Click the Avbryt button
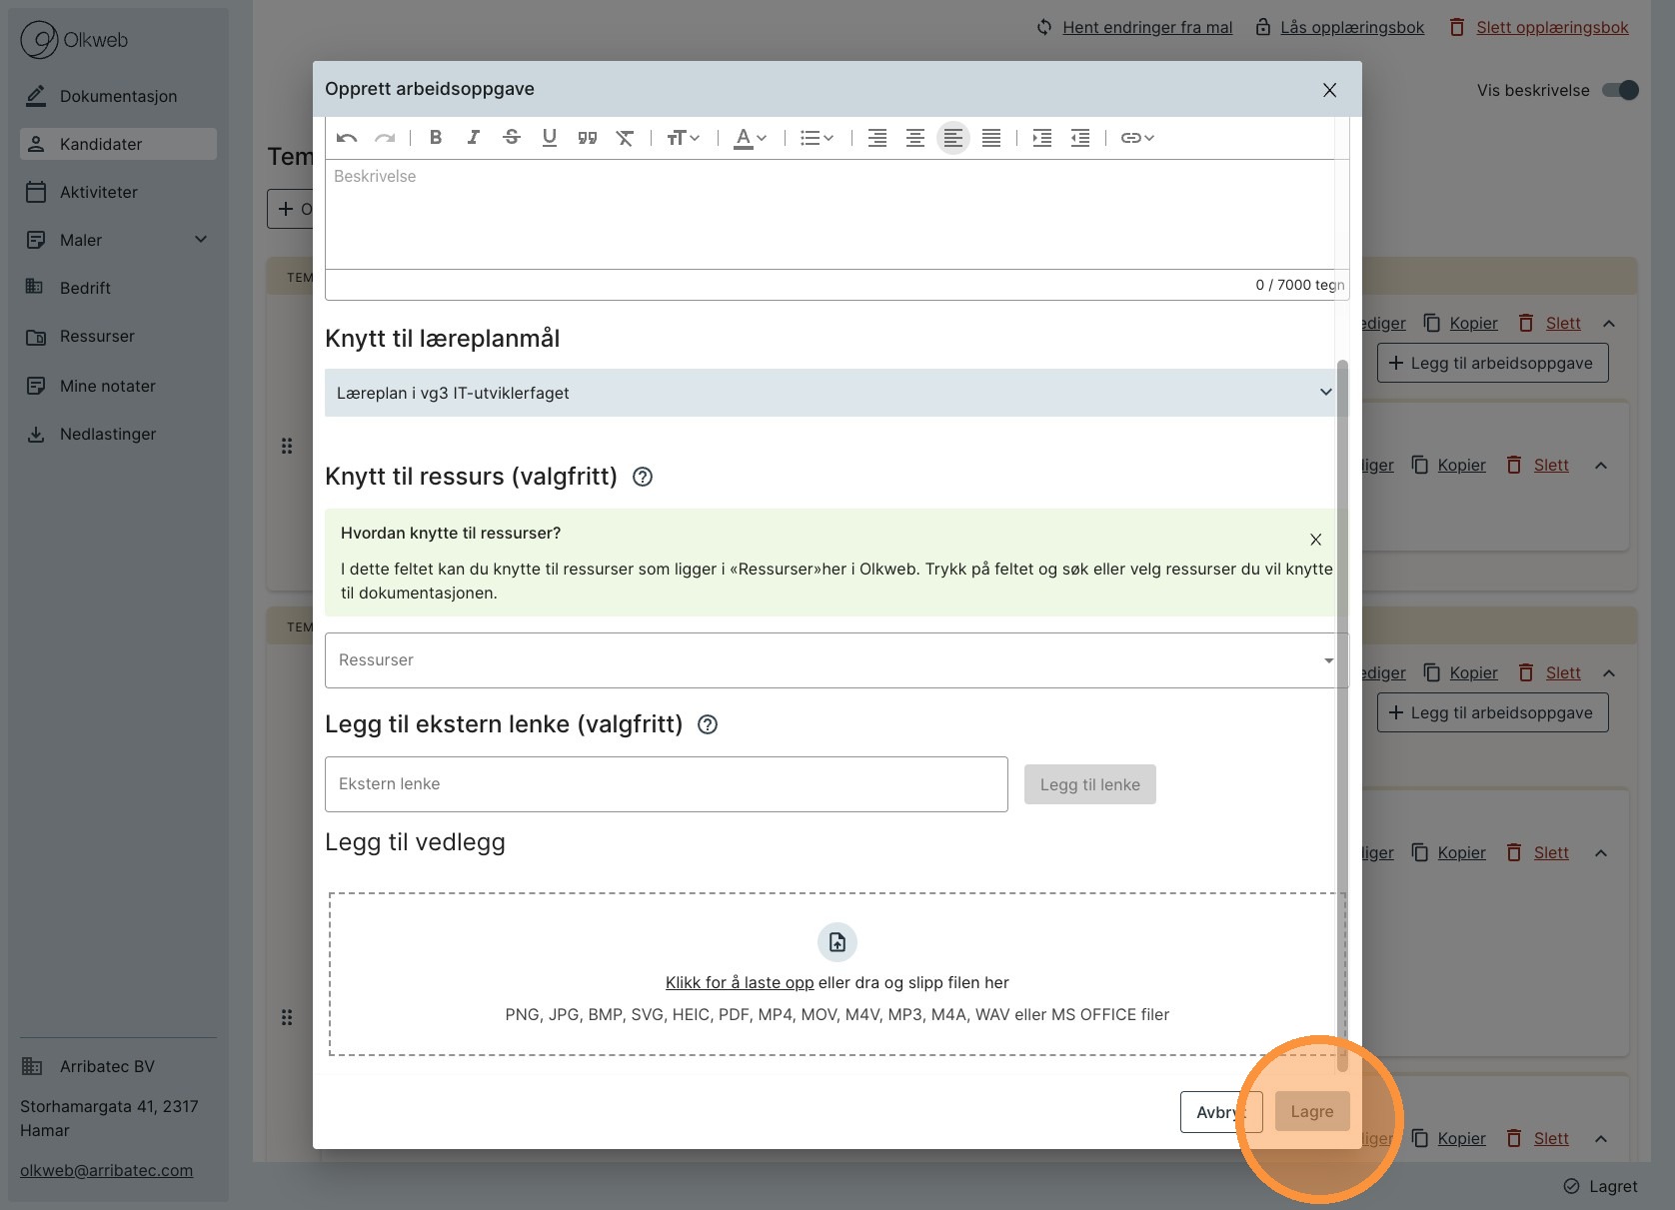 [x=1214, y=1112]
